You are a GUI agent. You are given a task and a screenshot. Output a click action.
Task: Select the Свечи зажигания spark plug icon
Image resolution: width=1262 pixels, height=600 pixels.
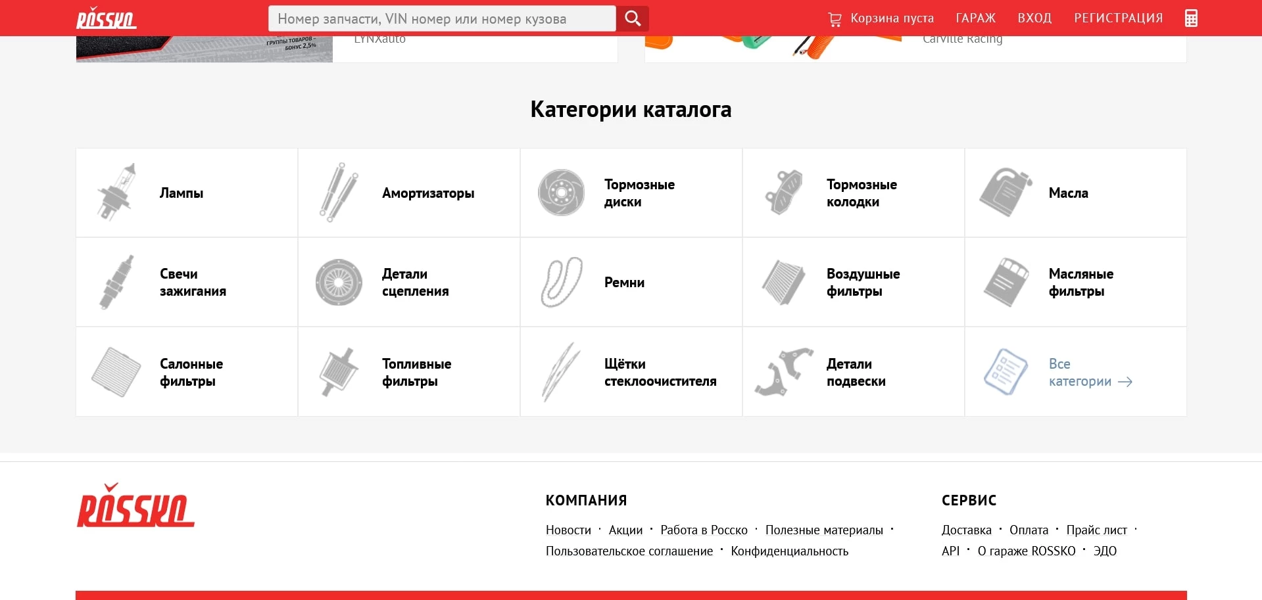(x=118, y=282)
